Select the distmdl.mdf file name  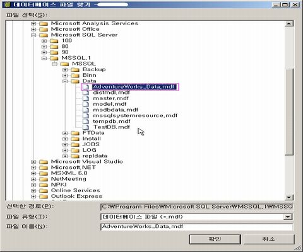coord(111,93)
